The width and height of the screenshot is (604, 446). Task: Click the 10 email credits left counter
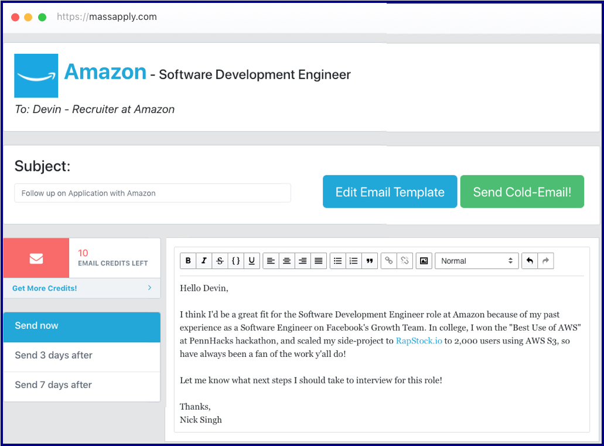[112, 258]
